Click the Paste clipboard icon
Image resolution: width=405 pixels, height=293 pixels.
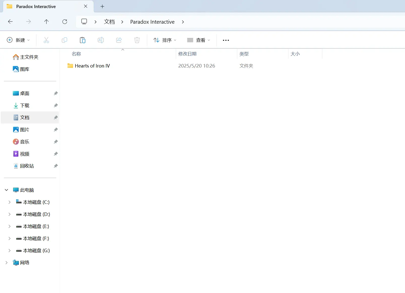tap(83, 40)
